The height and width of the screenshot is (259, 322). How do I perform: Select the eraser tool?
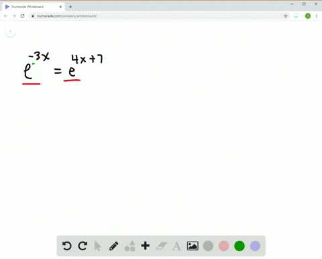click(161, 246)
